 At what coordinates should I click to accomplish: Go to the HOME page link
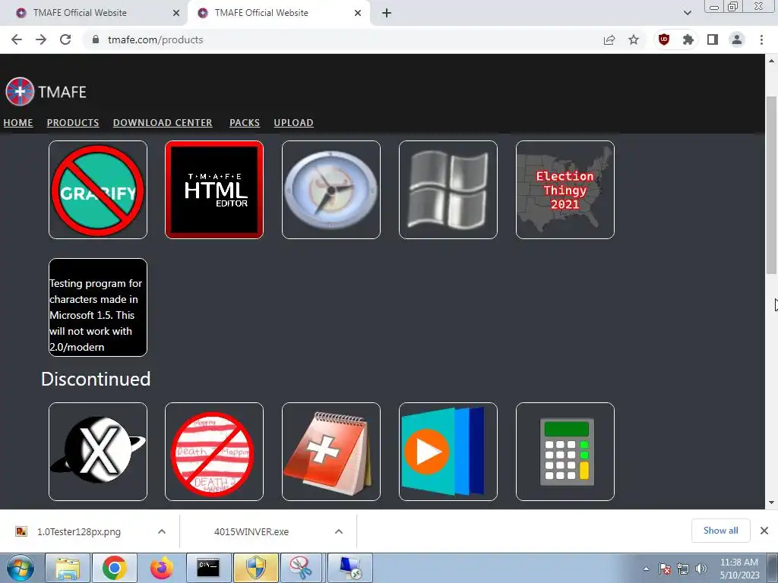18,122
